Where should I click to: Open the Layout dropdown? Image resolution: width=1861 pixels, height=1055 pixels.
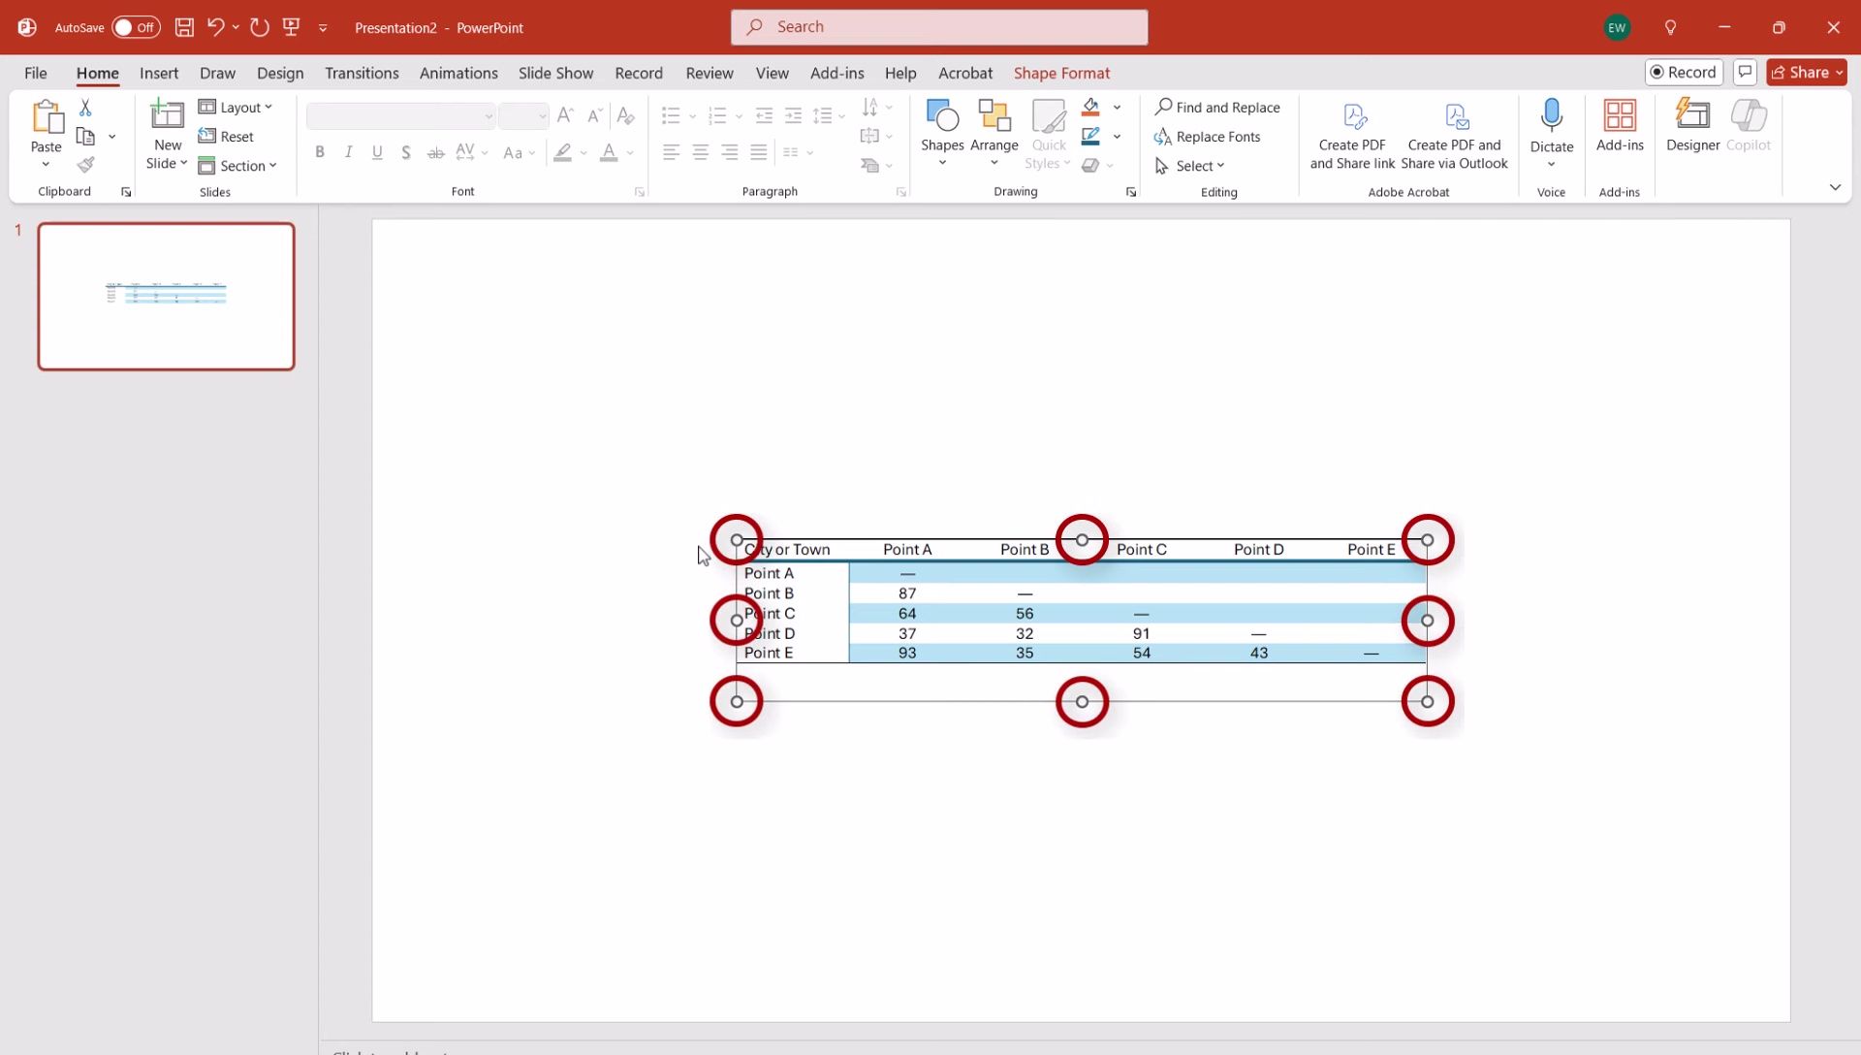point(236,108)
